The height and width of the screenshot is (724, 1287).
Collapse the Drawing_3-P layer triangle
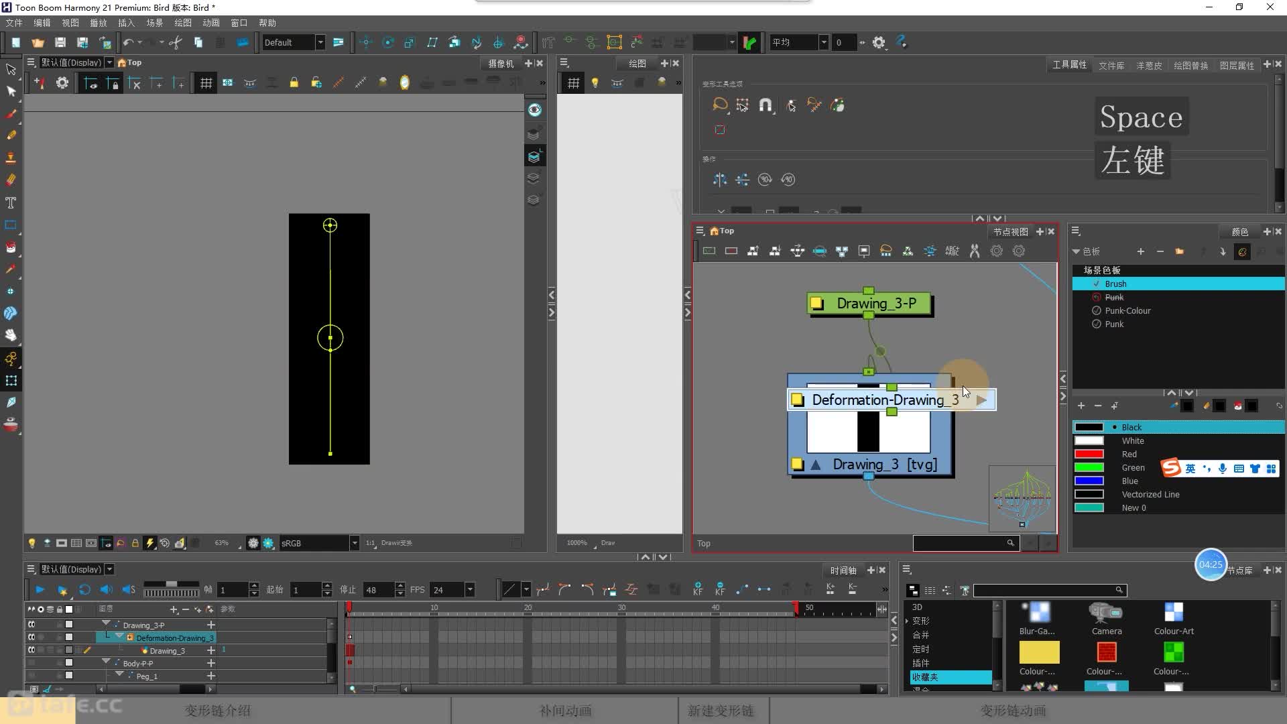point(106,623)
